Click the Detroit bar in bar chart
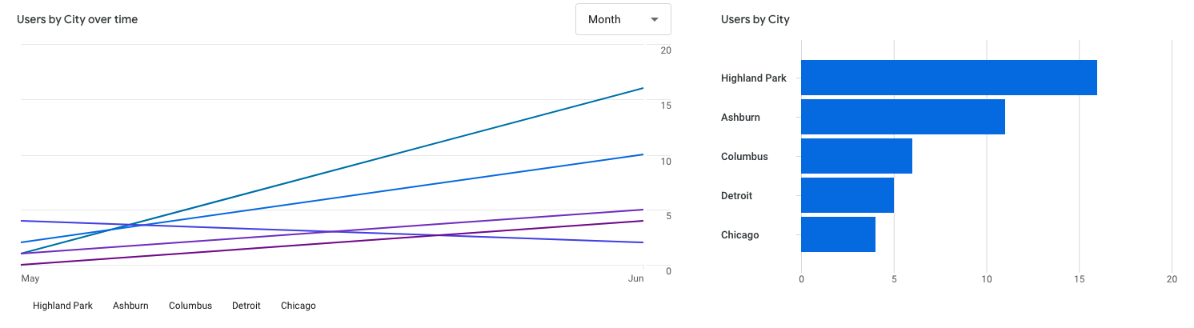This screenshot has width=1194, height=328. tap(847, 195)
